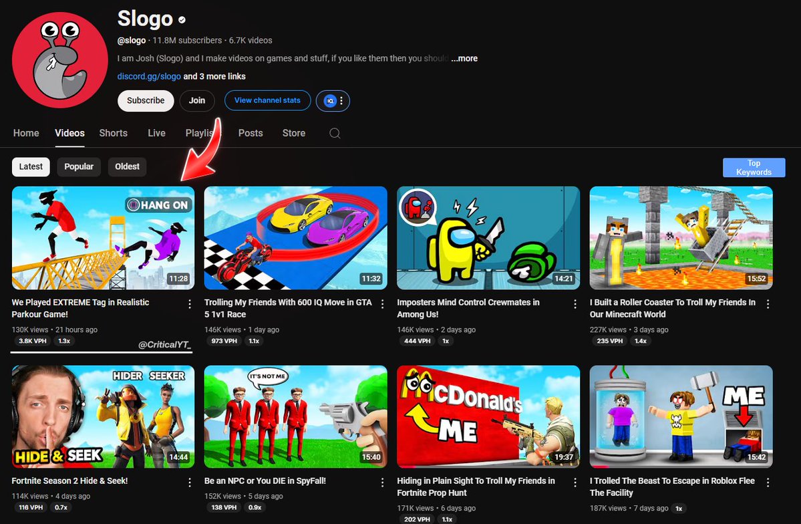Click the '@slogo' channel handle
The image size is (801, 524).
click(x=132, y=40)
